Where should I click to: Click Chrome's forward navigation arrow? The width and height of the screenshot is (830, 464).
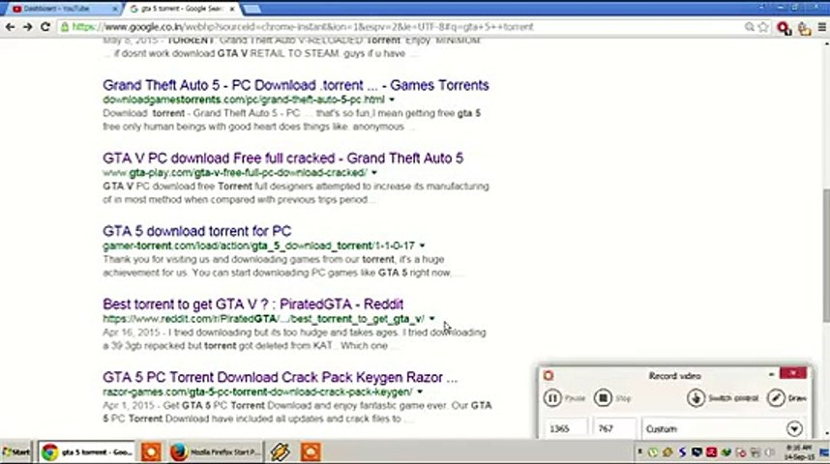(x=27, y=27)
